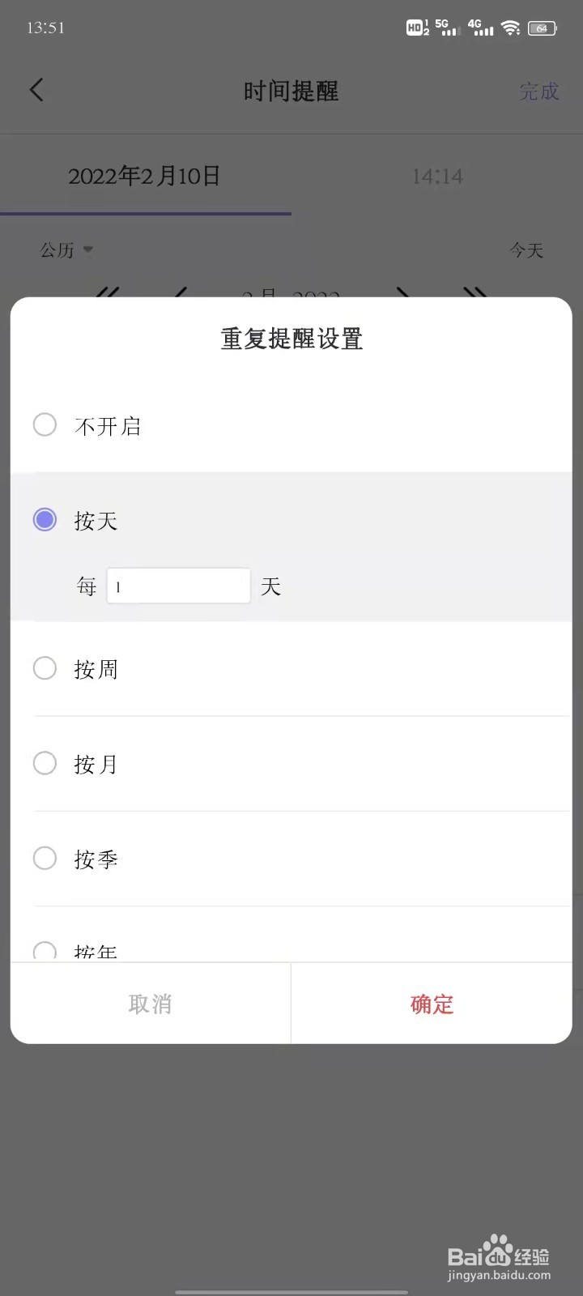Select the 不开启 radio option
Screen dimensions: 583x1296
291,425
